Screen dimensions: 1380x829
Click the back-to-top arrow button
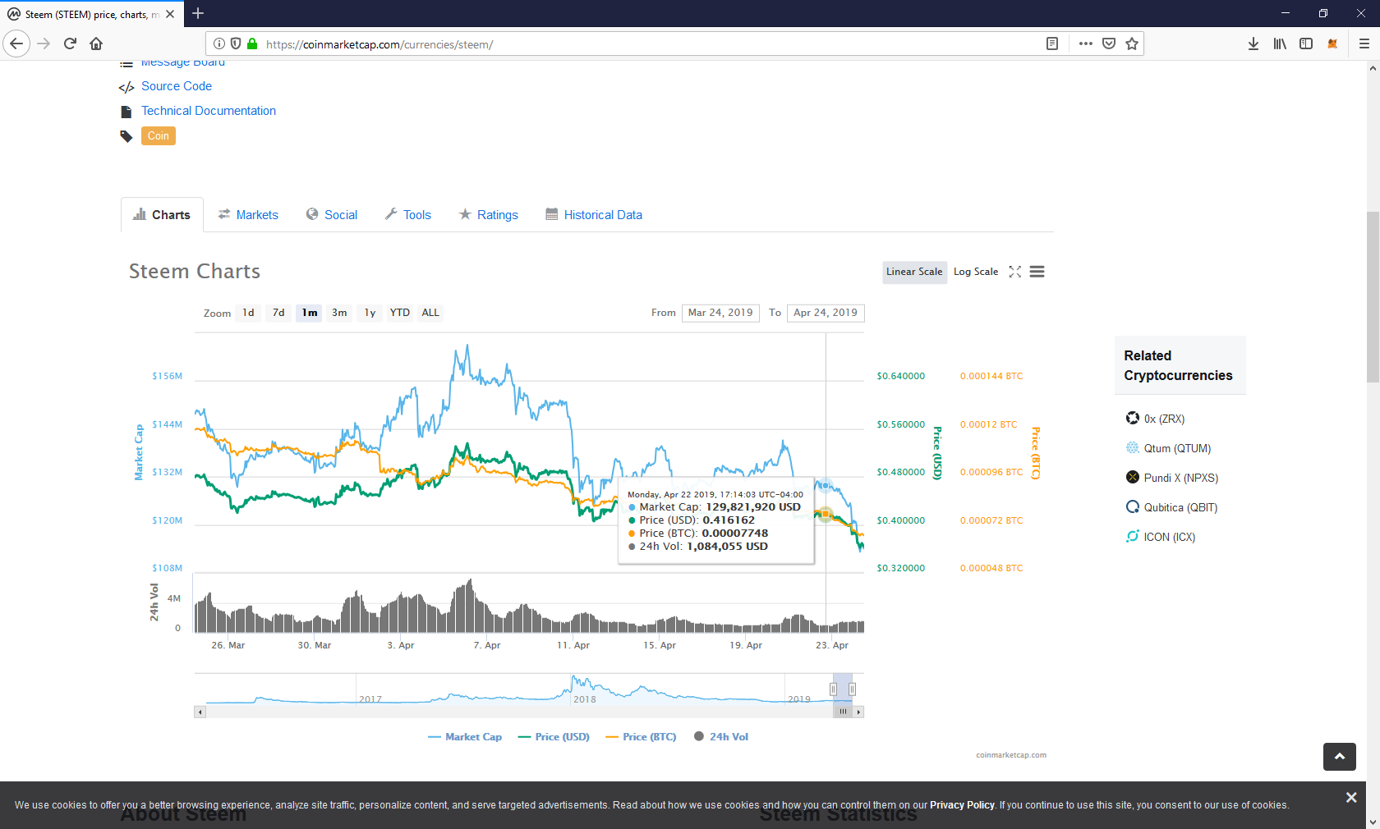coord(1340,757)
